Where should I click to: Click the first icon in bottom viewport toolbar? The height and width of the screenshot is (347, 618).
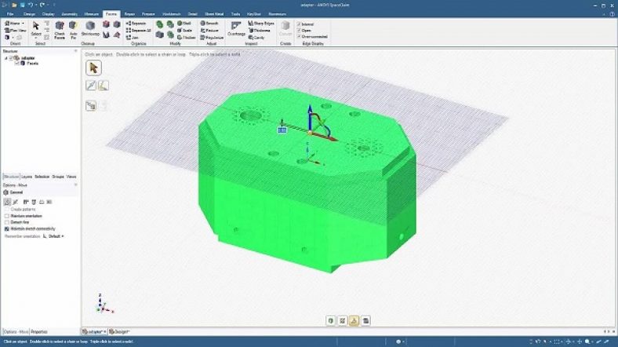pyautogui.click(x=331, y=321)
